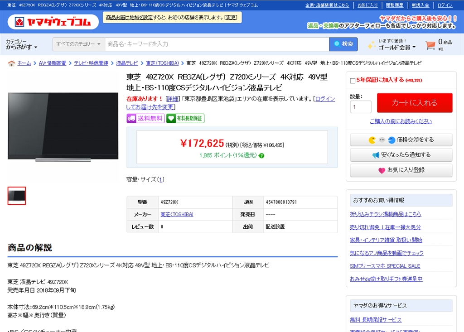The image size is (464, 332).
Task: Click the megaphone price-drop notify button
Action: point(401,155)
